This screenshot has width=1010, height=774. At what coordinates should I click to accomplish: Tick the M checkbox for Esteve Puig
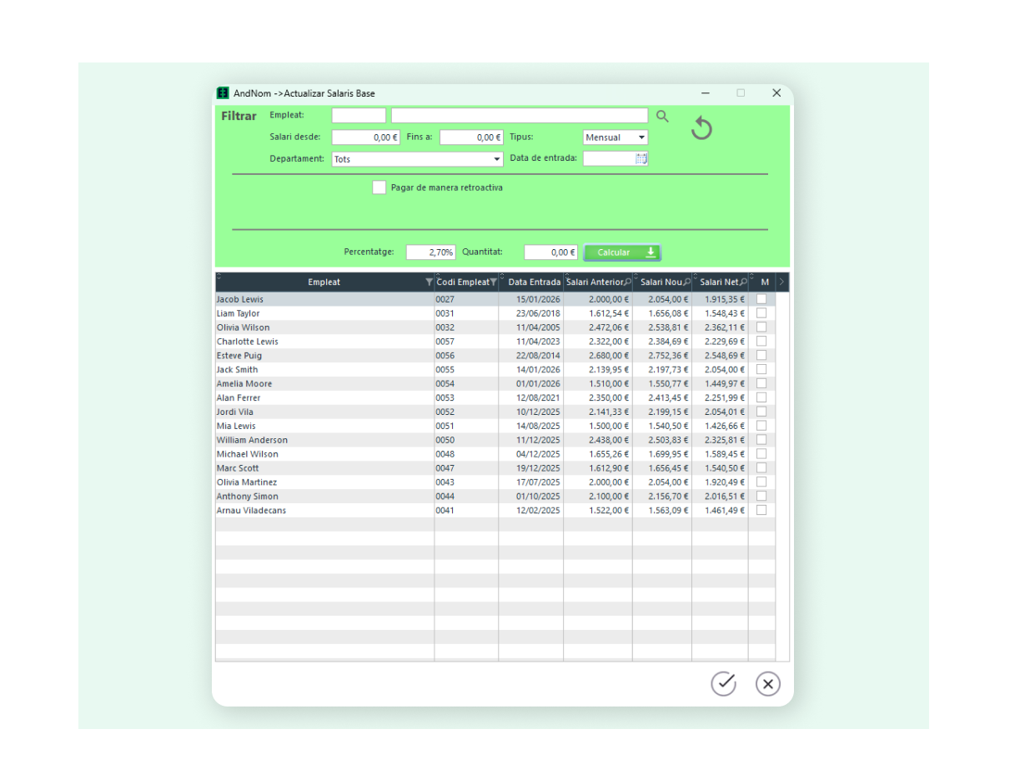761,356
